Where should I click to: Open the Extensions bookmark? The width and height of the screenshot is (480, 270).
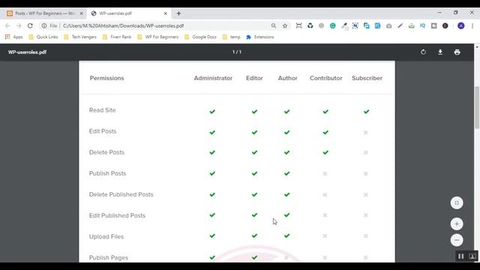pos(260,37)
